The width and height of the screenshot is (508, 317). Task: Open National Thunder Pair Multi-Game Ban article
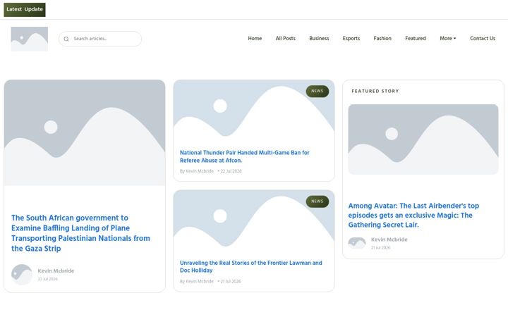[x=245, y=156]
